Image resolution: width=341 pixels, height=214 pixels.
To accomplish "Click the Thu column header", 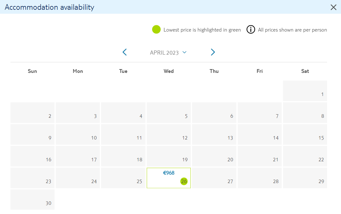I will coord(214,71).
